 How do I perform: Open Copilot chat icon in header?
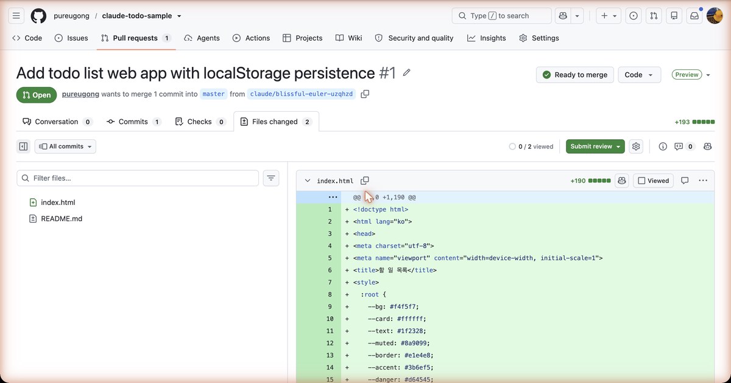[x=563, y=16]
